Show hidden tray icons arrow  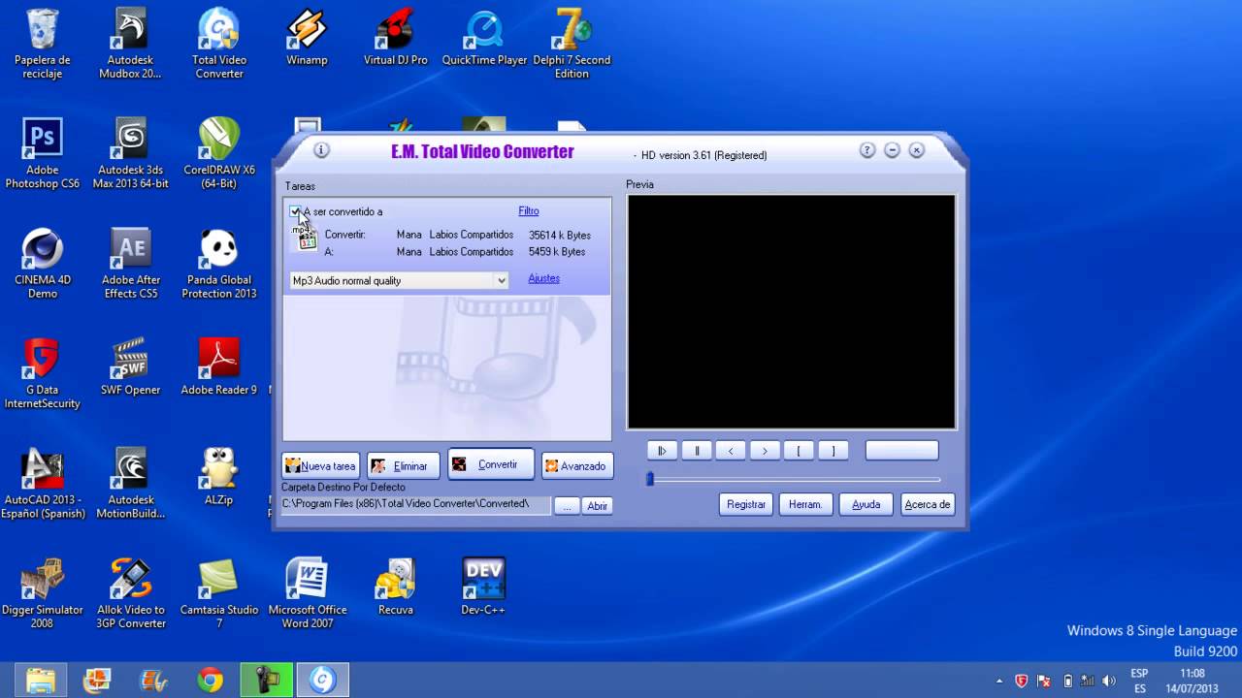point(999,681)
